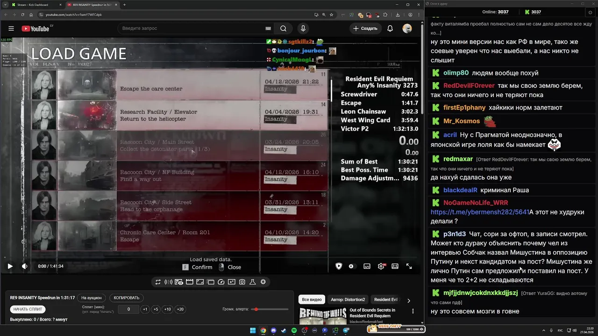Screen dimensions: 598x336
Task: Click the eye overlay icon in toolbar
Action: tap(178, 282)
